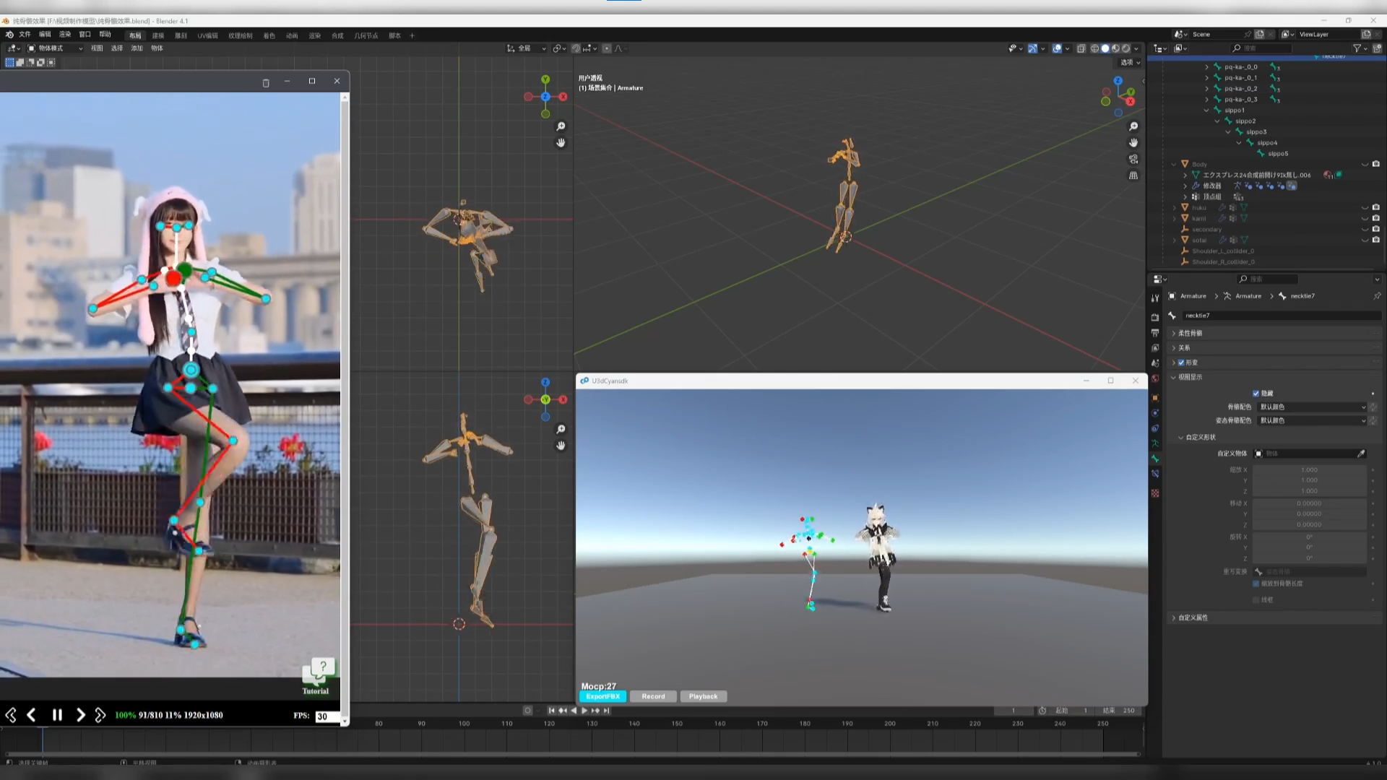Open the 帮助 (Help) menu
The image size is (1387, 780).
pos(105,35)
